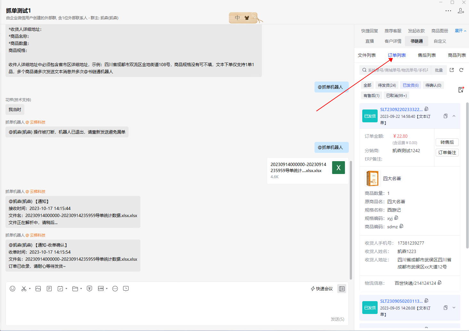This screenshot has height=331, width=469.
Task: Click the open-in-new-window icon beside 批量
Action: tap(452, 70)
